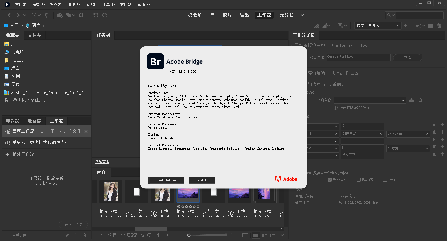
Task: Open the 预设名称 empty dropdown
Action: point(370,100)
